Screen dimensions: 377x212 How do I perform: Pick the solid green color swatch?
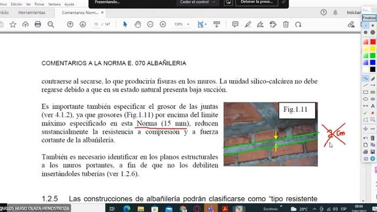coord(373,55)
